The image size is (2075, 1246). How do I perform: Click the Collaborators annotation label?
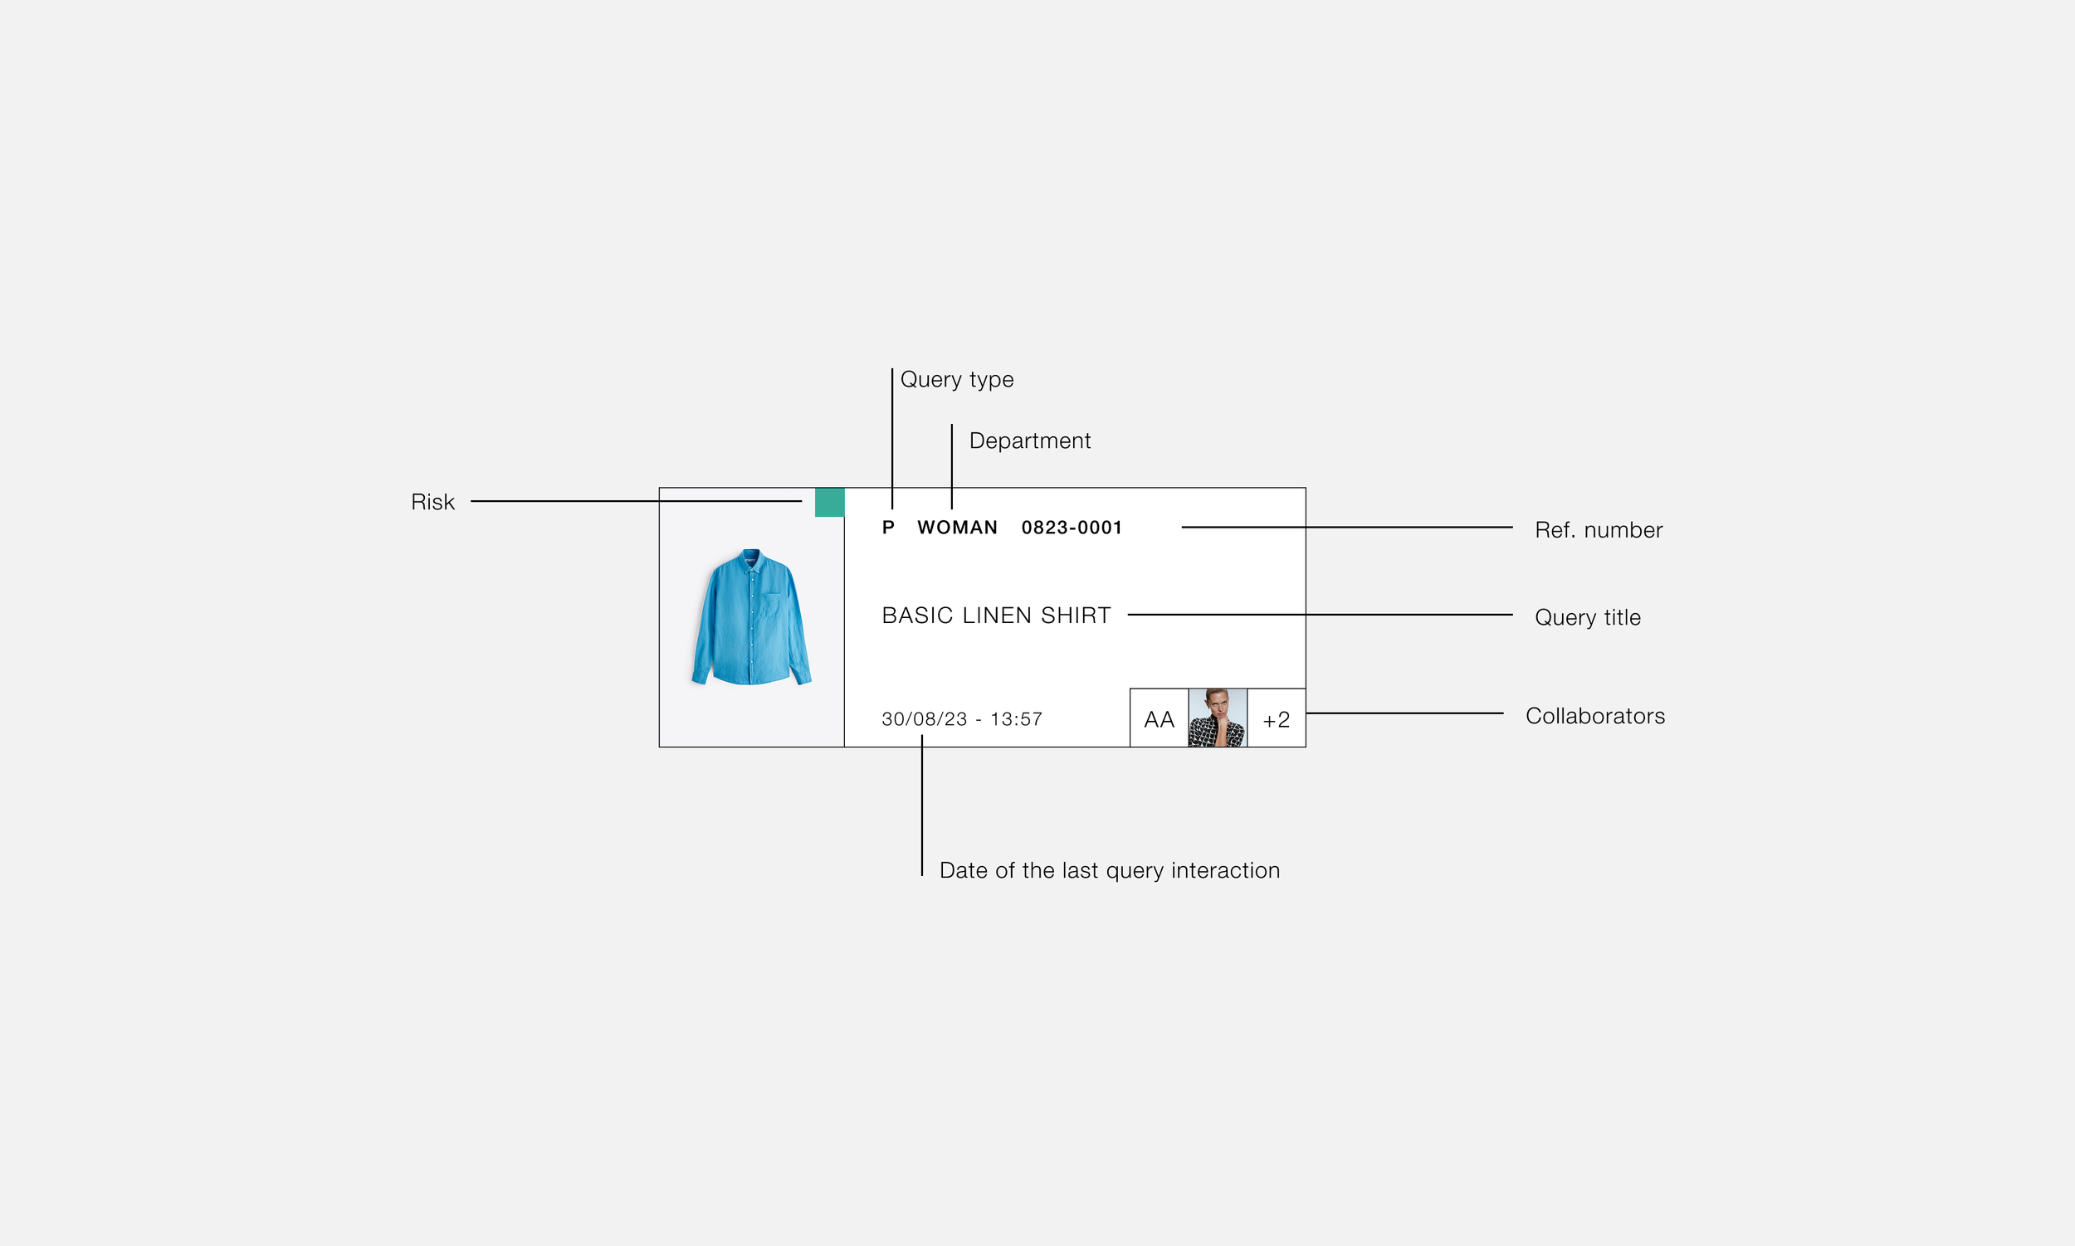click(x=1594, y=715)
